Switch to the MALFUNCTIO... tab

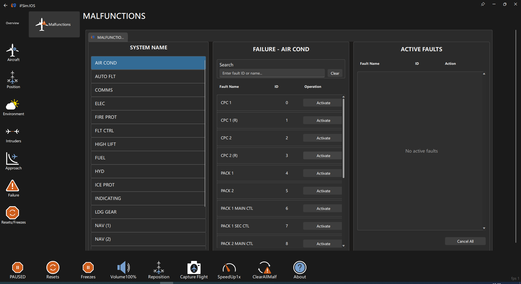pyautogui.click(x=108, y=37)
